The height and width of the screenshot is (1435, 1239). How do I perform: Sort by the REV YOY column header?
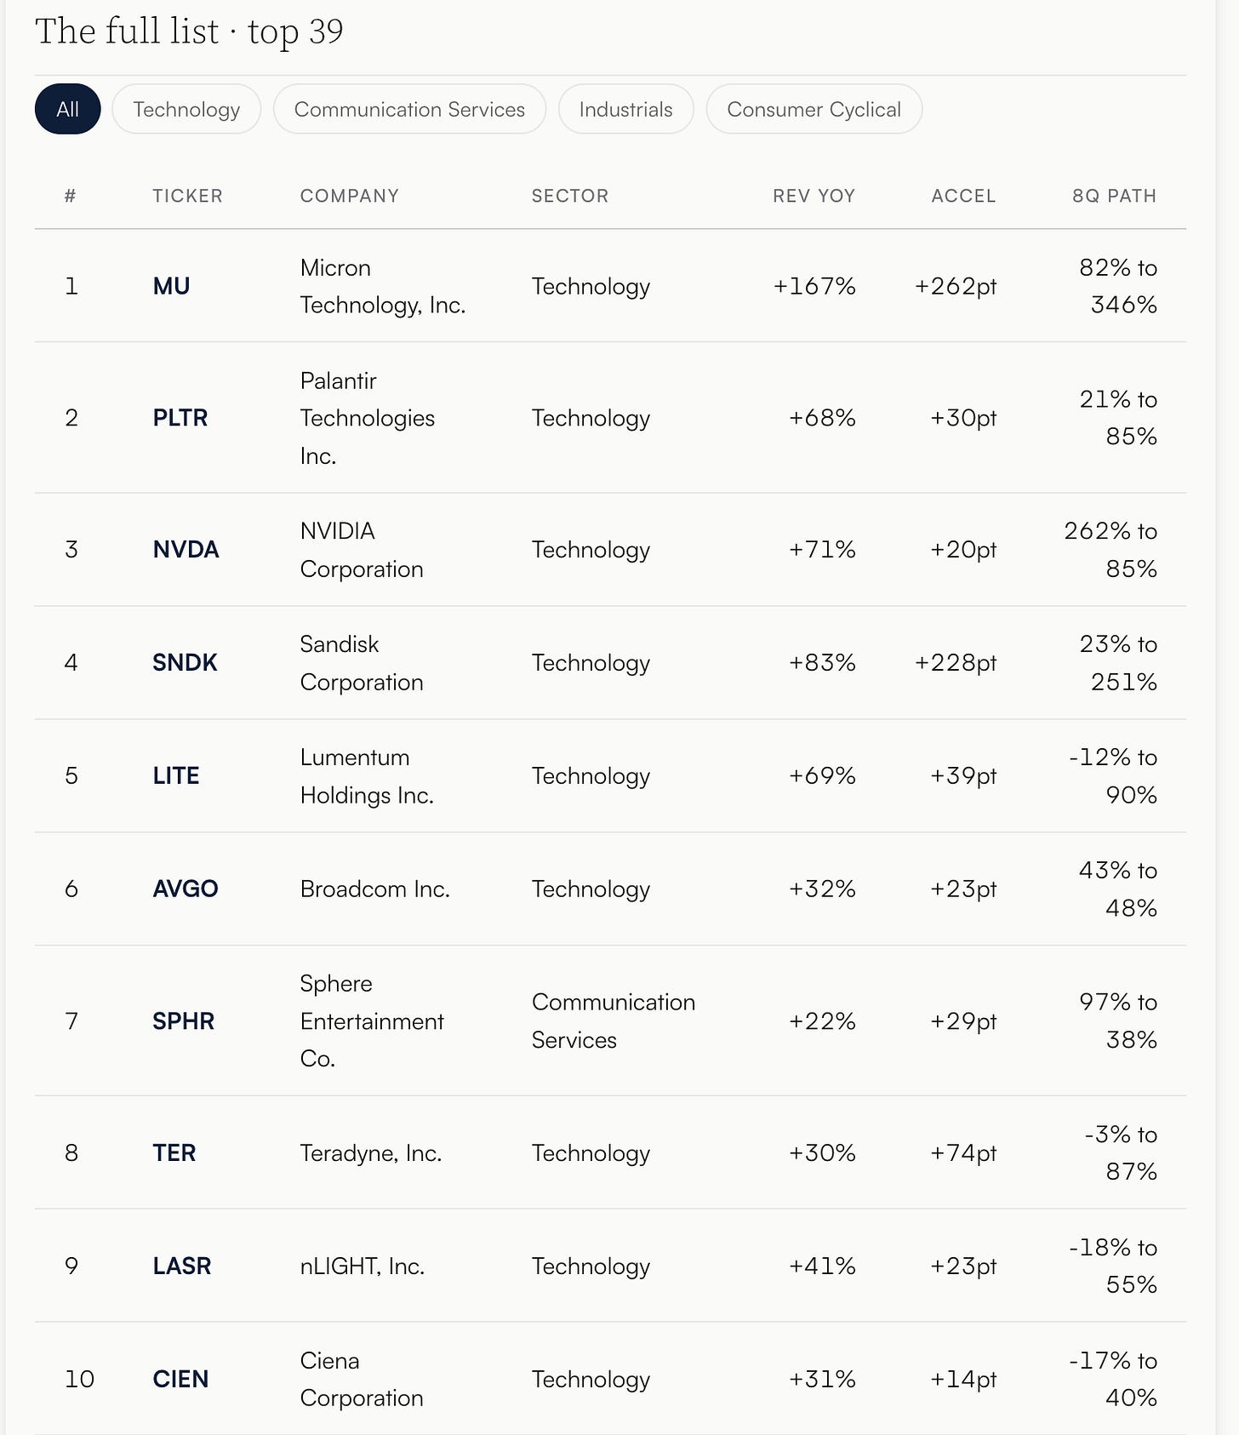click(x=814, y=196)
